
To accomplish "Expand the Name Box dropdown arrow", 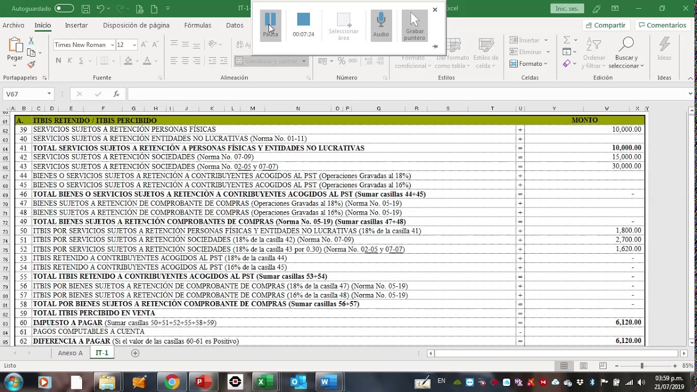I will point(49,94).
